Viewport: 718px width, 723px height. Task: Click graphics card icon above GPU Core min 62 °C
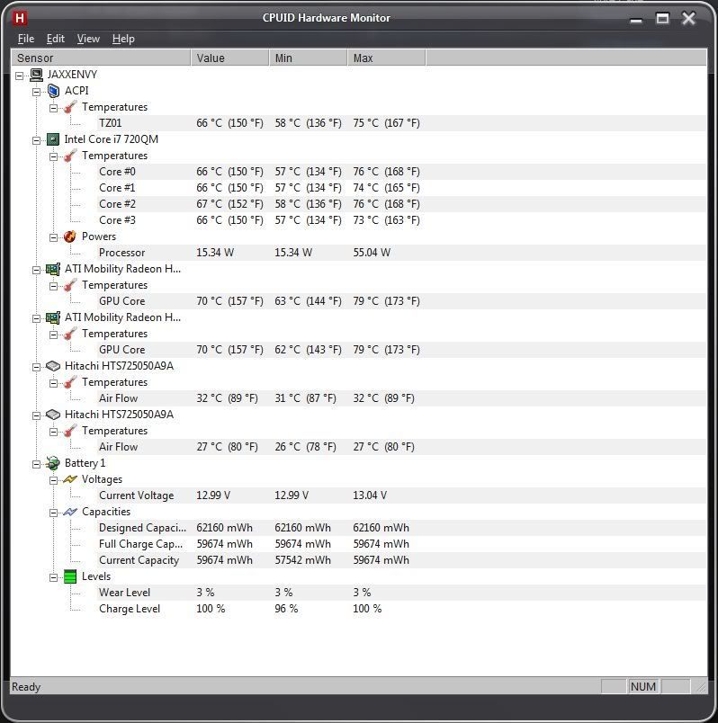53,317
